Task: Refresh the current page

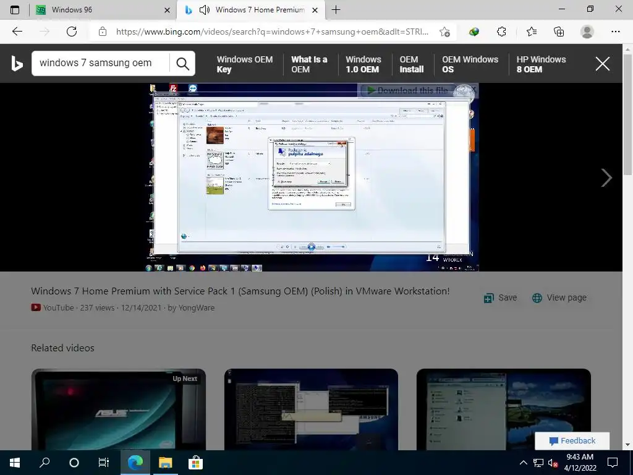Action: click(x=72, y=32)
